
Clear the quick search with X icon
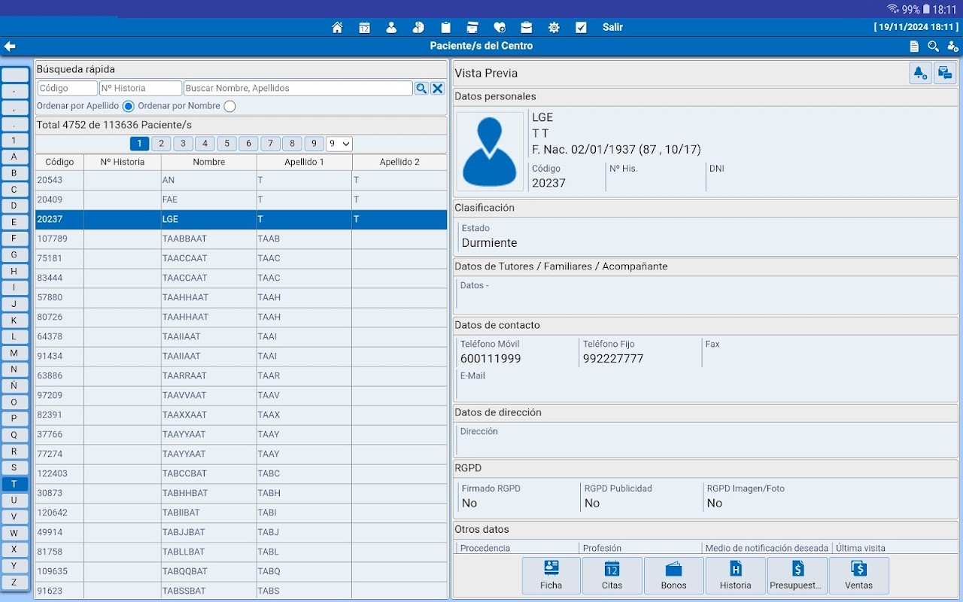pyautogui.click(x=437, y=88)
